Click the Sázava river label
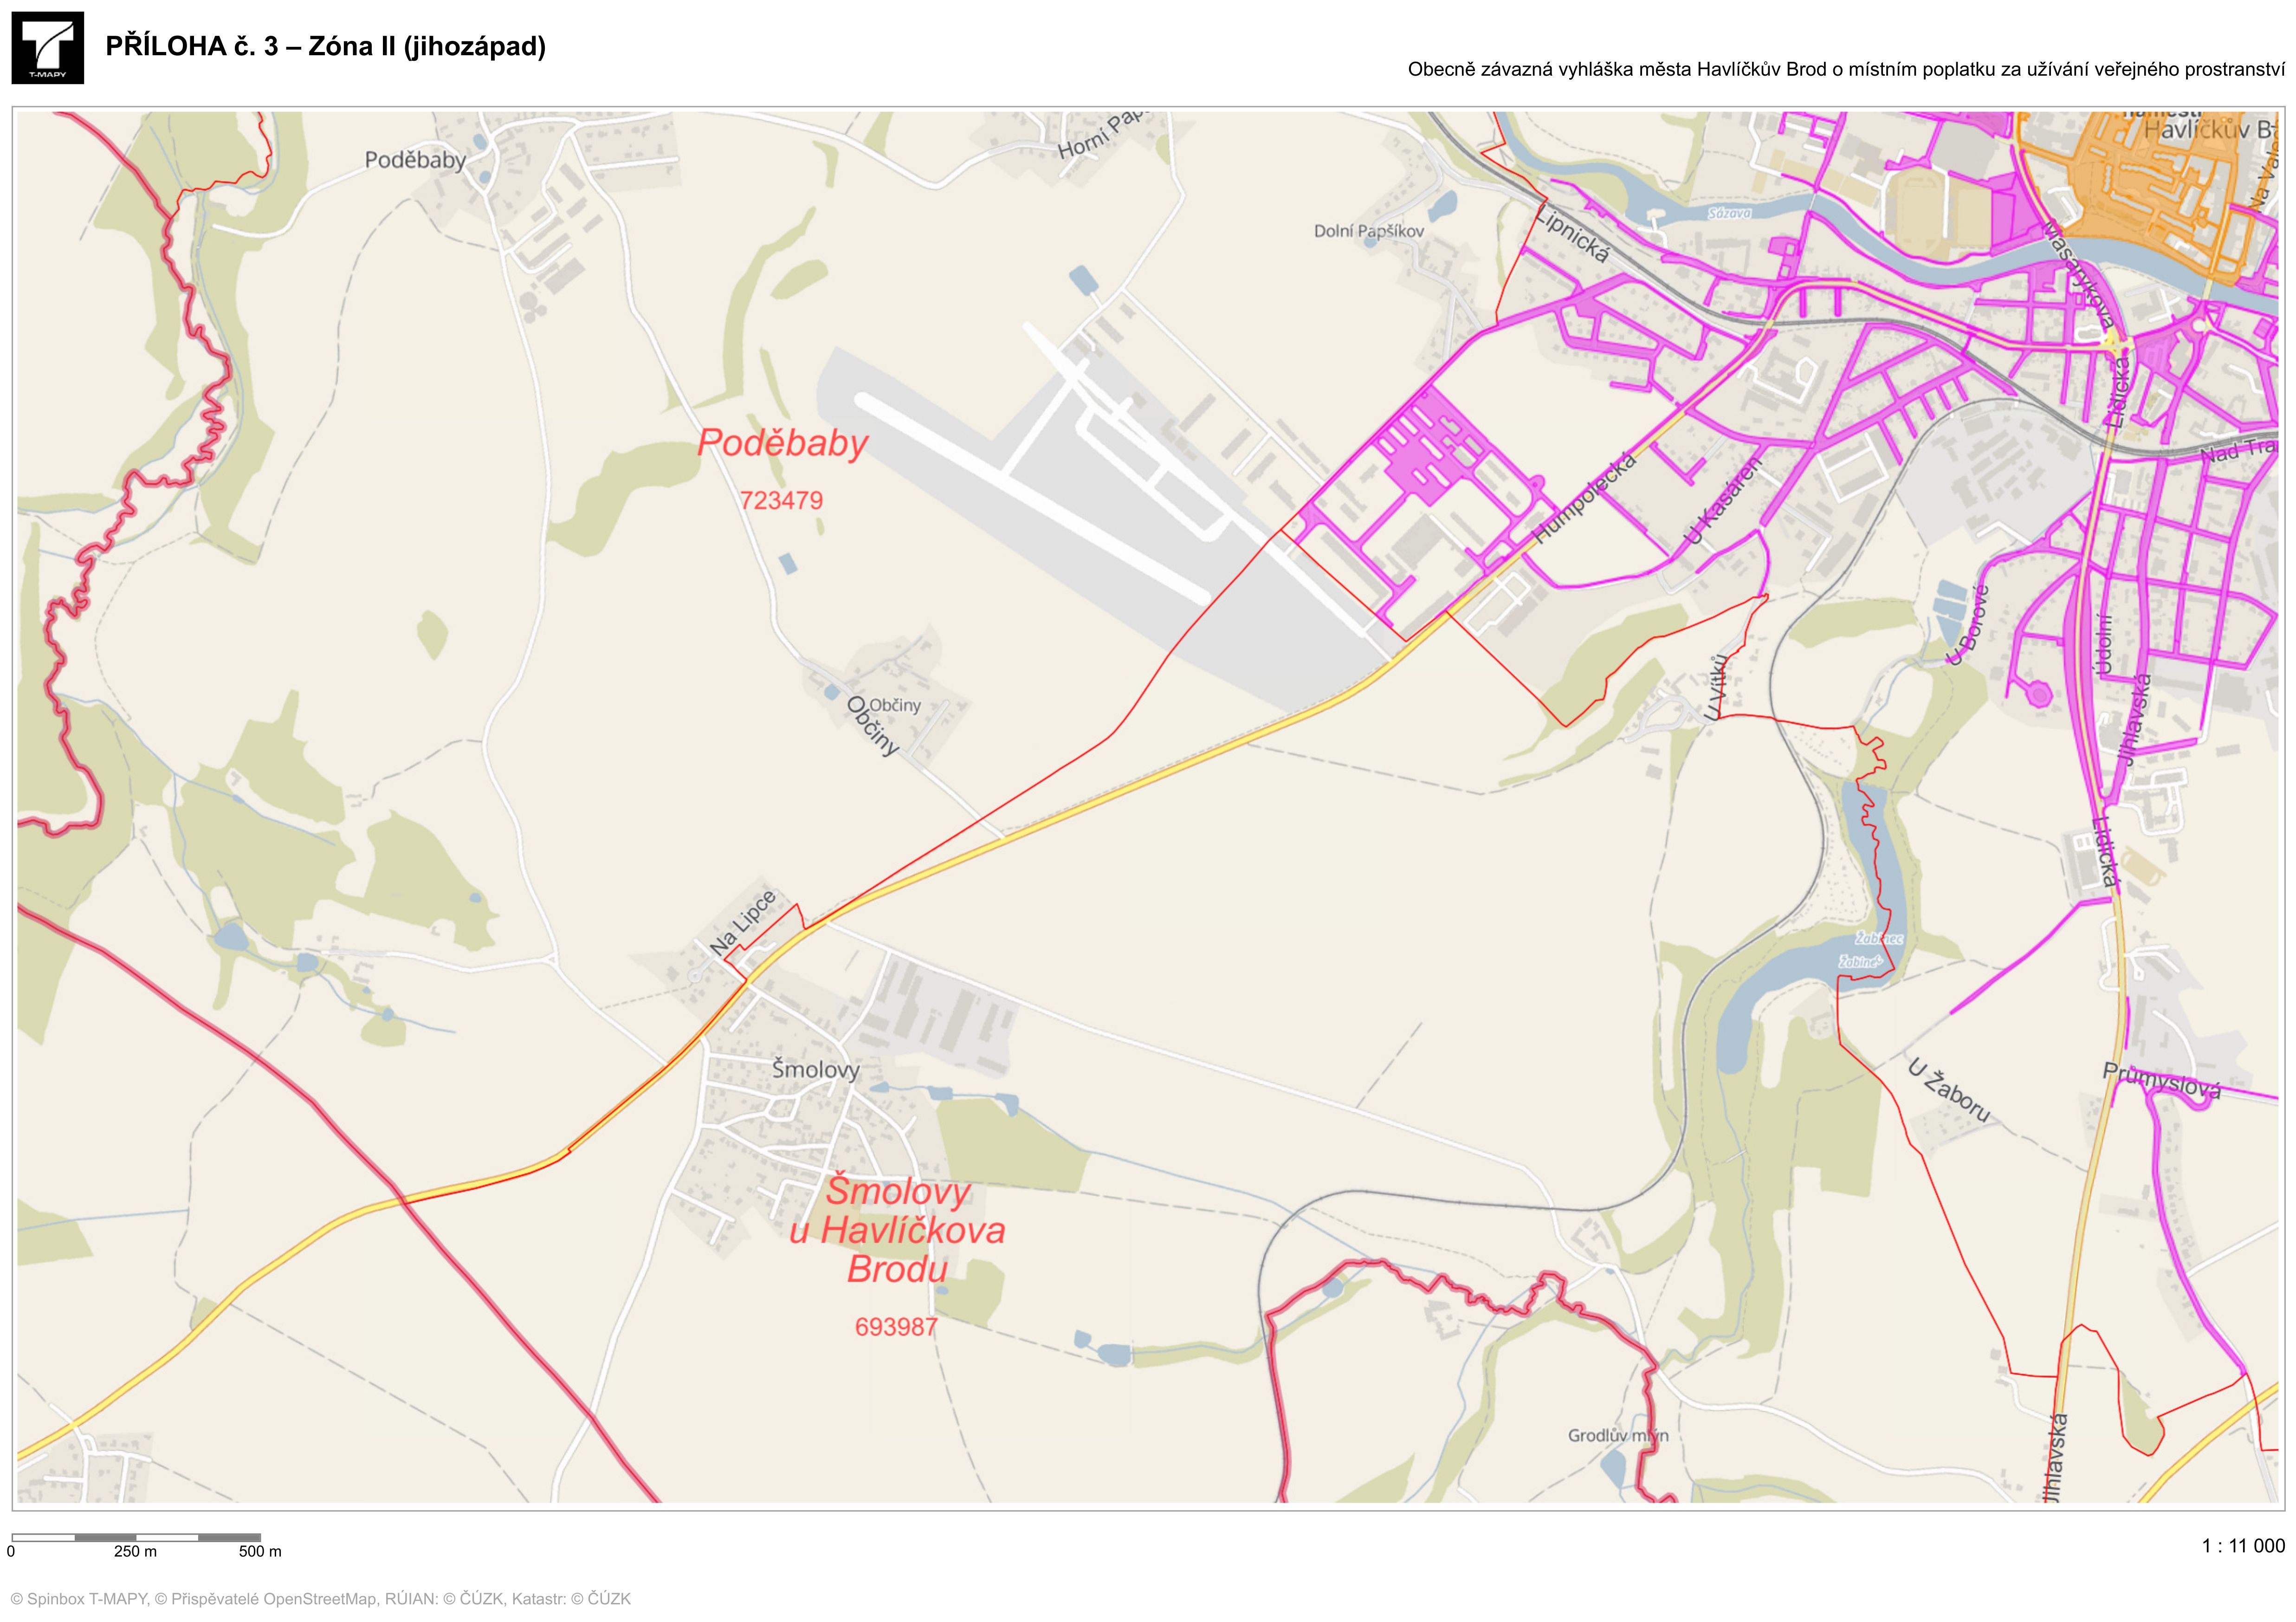The image size is (2296, 1622). (x=1729, y=213)
